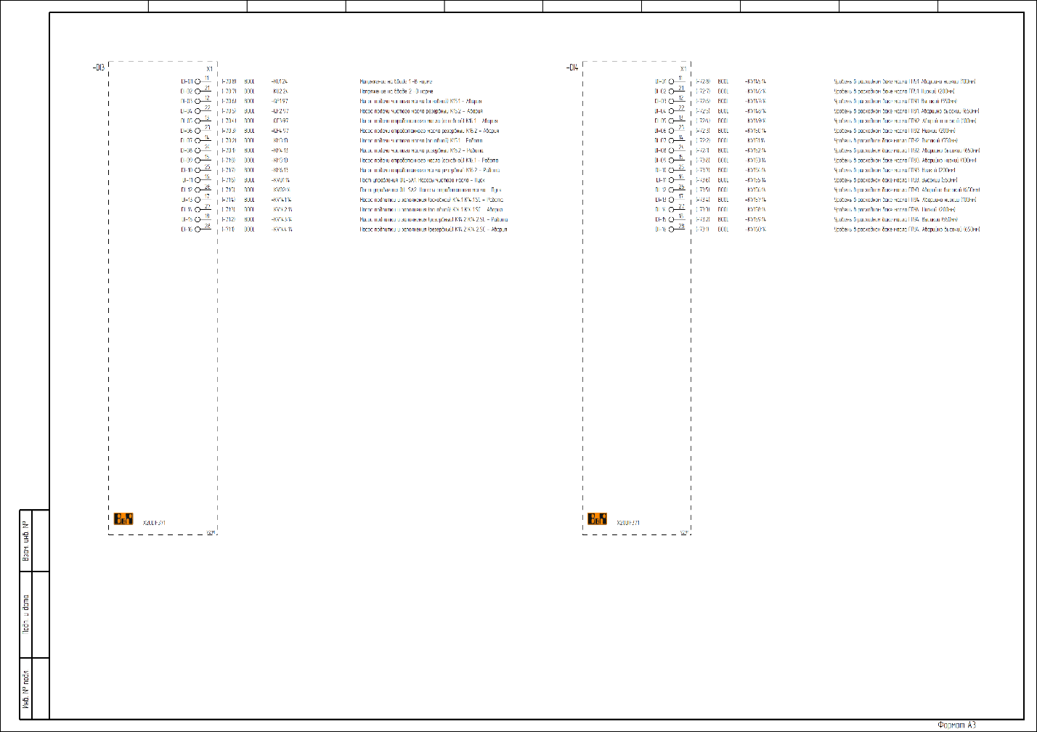Click the BOOL type in -DI3 DI-01 row
The height and width of the screenshot is (732, 1037).
click(250, 82)
